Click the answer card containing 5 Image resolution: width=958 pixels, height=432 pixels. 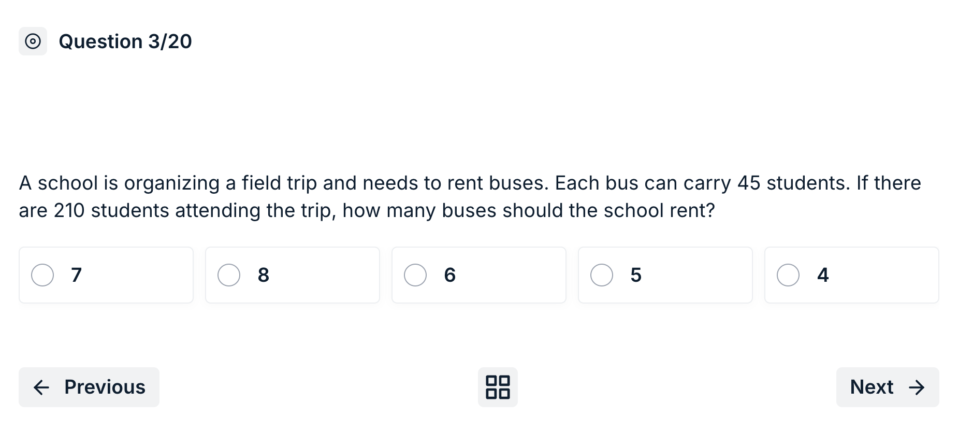[665, 275]
